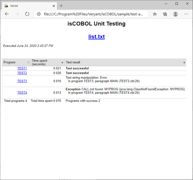Click the browser back arrow
The image size is (193, 180).
[x=7, y=14]
